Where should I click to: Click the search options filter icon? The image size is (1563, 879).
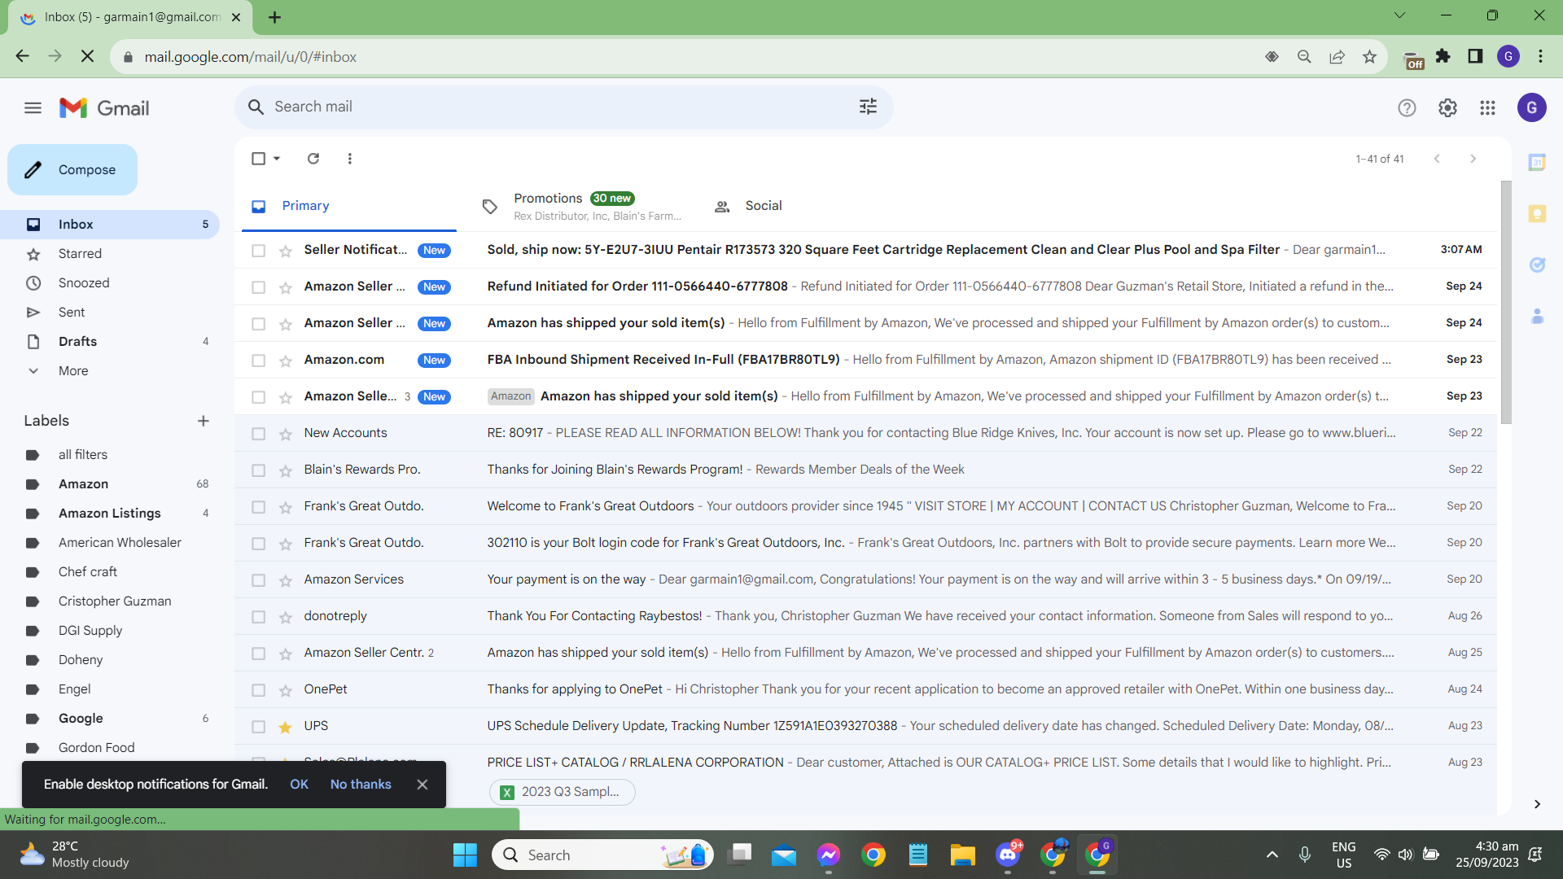click(x=868, y=107)
